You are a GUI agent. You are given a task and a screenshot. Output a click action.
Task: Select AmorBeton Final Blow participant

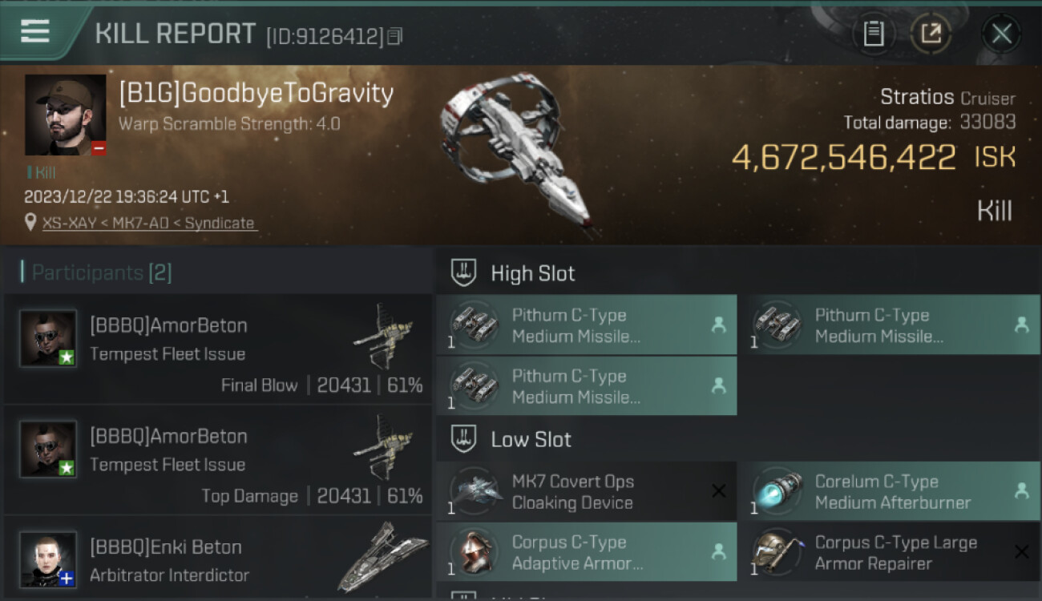pos(217,349)
